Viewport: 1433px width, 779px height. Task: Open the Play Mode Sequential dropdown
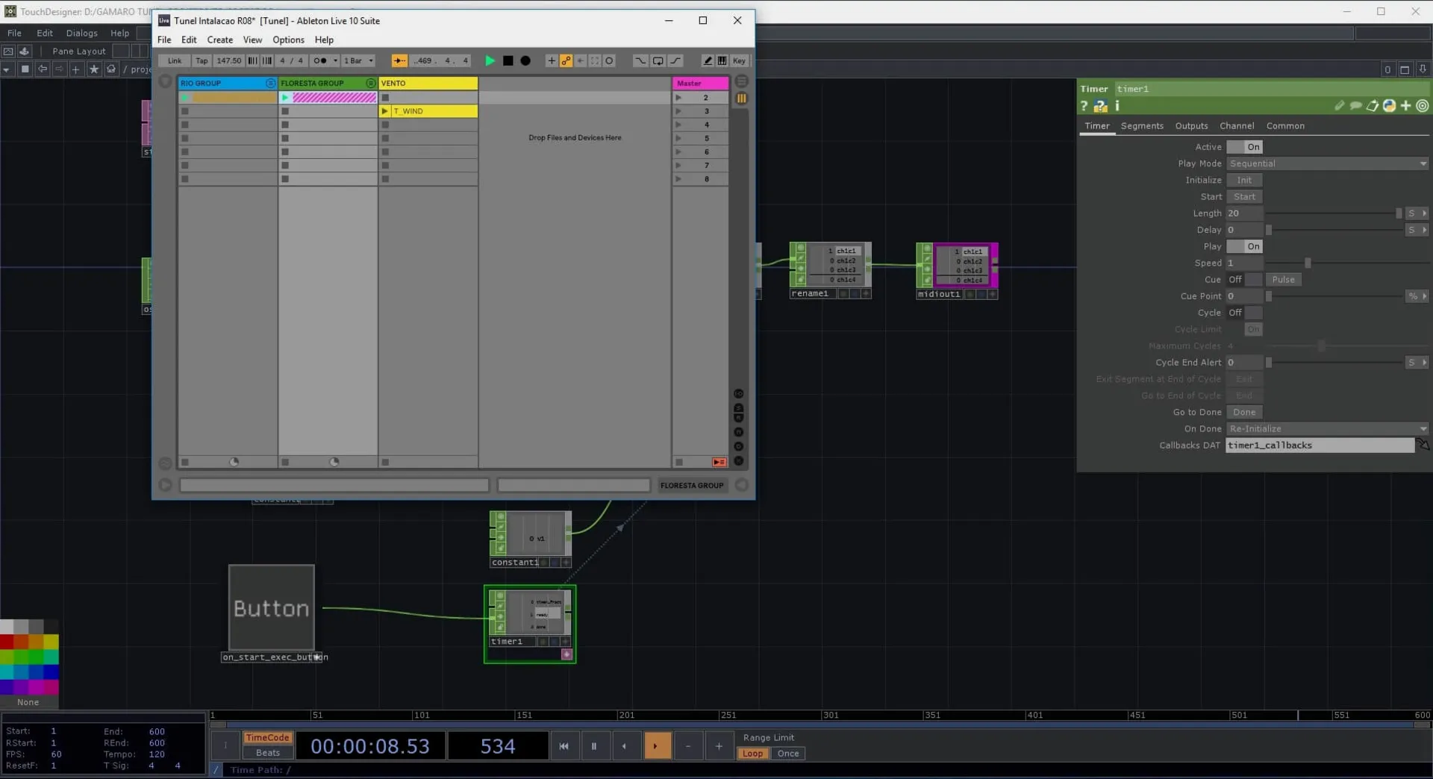tap(1326, 163)
